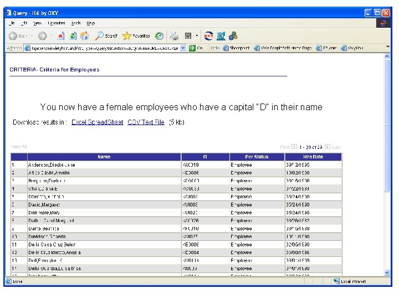Expand the address bar dropdown

pos(183,48)
